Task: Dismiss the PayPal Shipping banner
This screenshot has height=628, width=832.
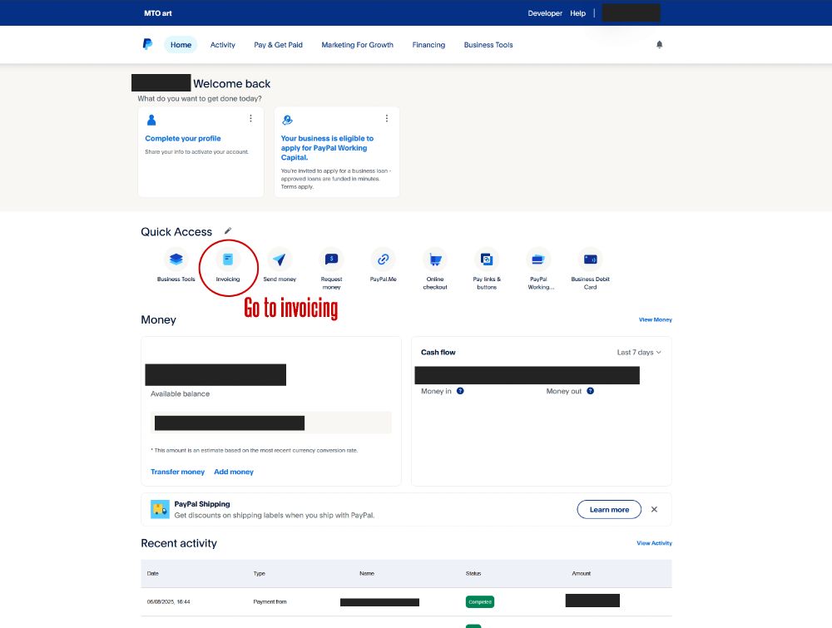Action: tap(654, 509)
